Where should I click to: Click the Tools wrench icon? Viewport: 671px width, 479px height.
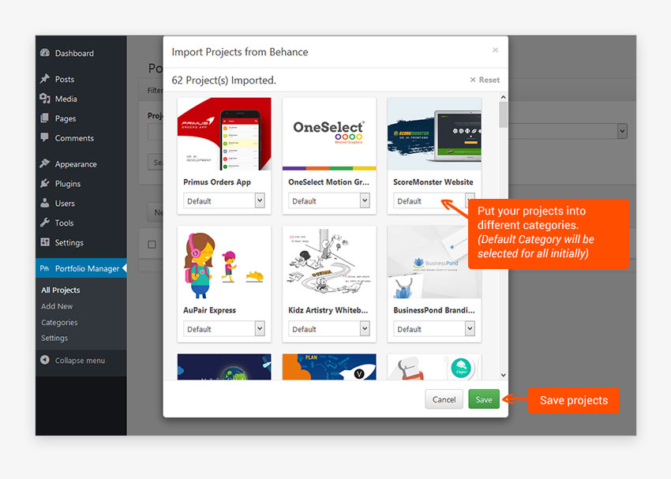coord(45,223)
